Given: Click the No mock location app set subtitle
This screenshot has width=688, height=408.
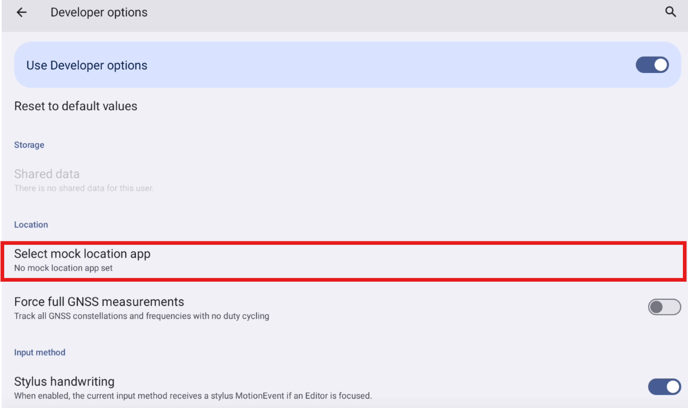Looking at the screenshot, I should (64, 268).
